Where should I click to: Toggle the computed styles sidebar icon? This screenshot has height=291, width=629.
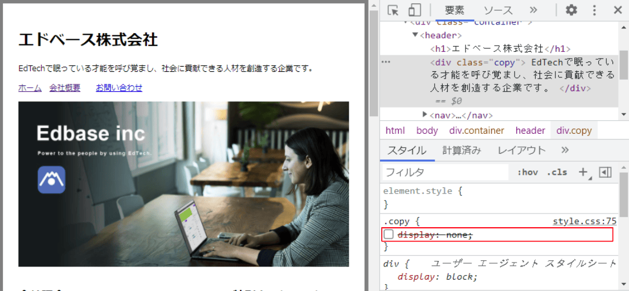(605, 173)
